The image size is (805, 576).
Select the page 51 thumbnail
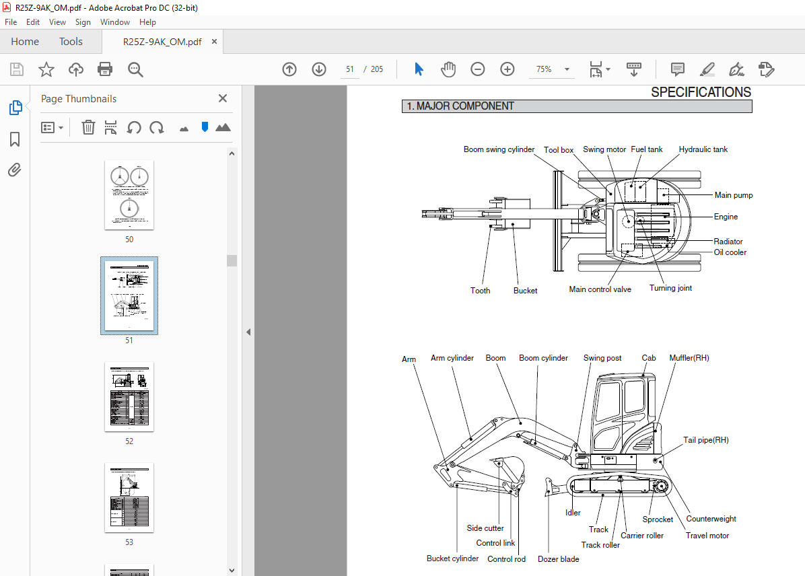tap(129, 295)
